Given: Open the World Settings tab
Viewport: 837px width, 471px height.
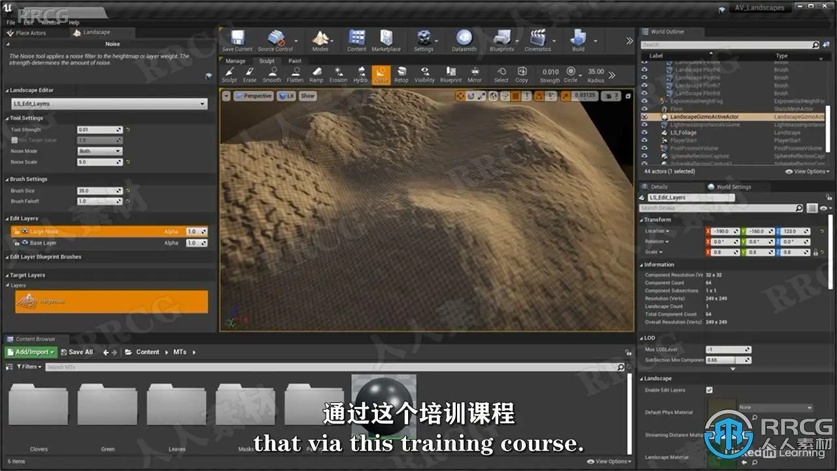Looking at the screenshot, I should [x=734, y=187].
